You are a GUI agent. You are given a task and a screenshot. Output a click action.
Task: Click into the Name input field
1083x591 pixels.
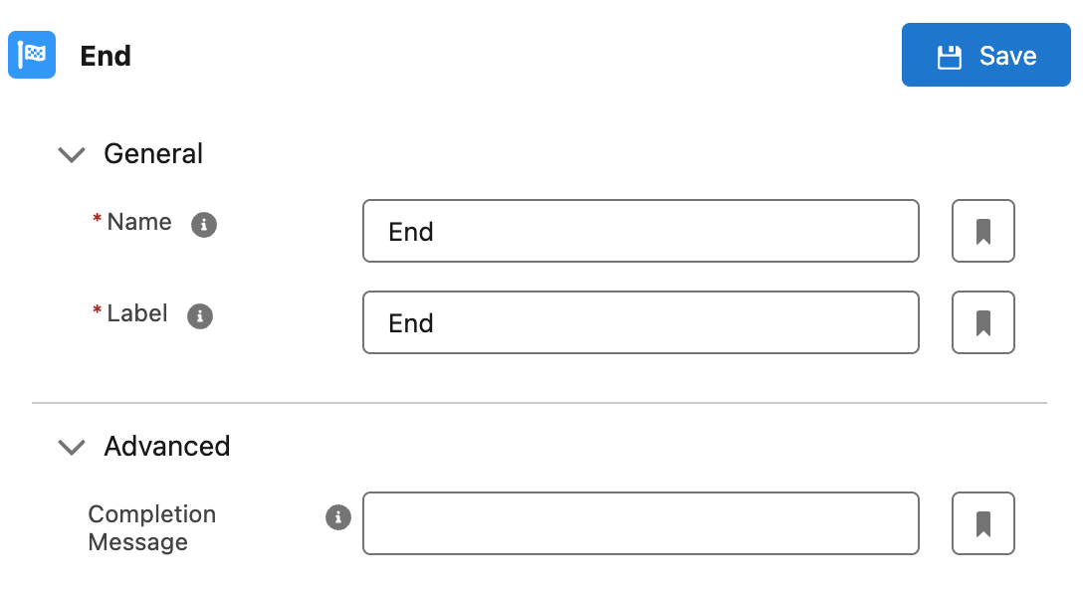[641, 231]
